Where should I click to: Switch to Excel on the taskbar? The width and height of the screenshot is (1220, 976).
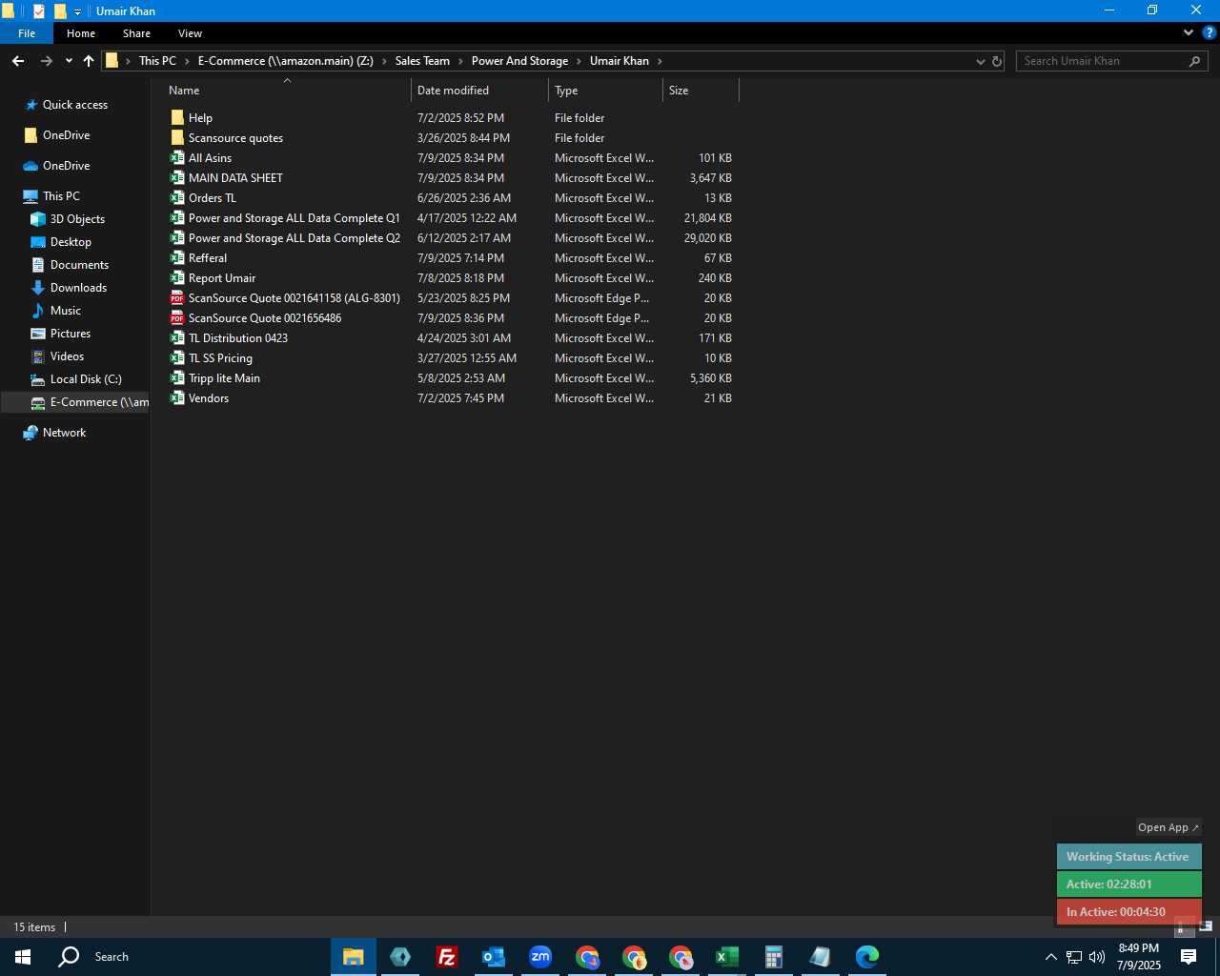point(726,957)
